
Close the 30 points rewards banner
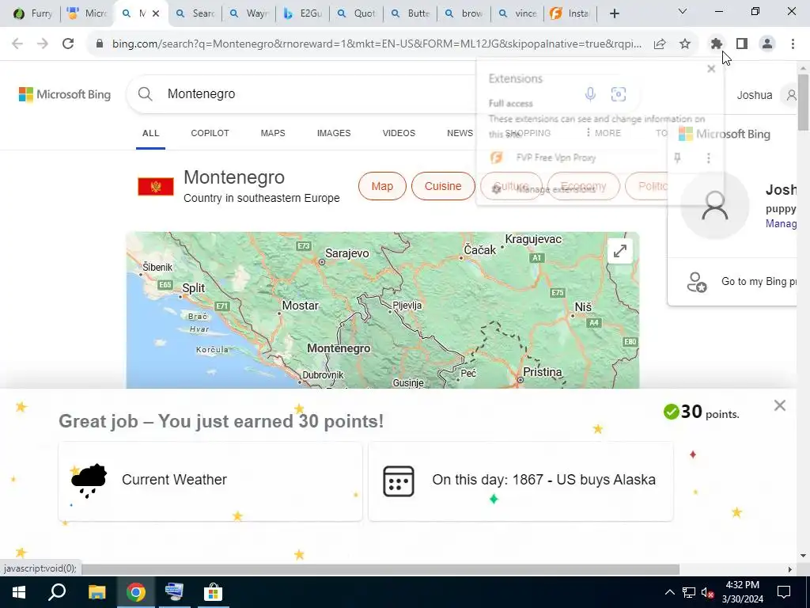tap(779, 405)
